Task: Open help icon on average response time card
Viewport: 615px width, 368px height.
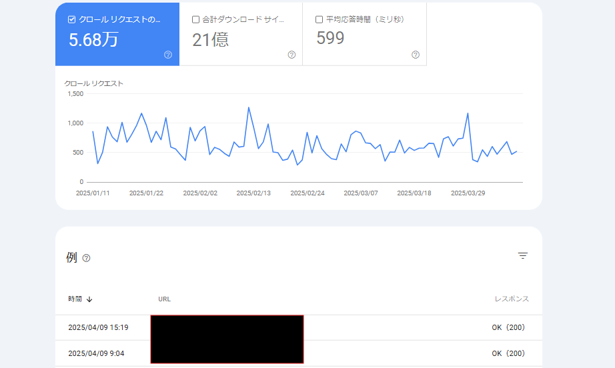Action: point(416,55)
